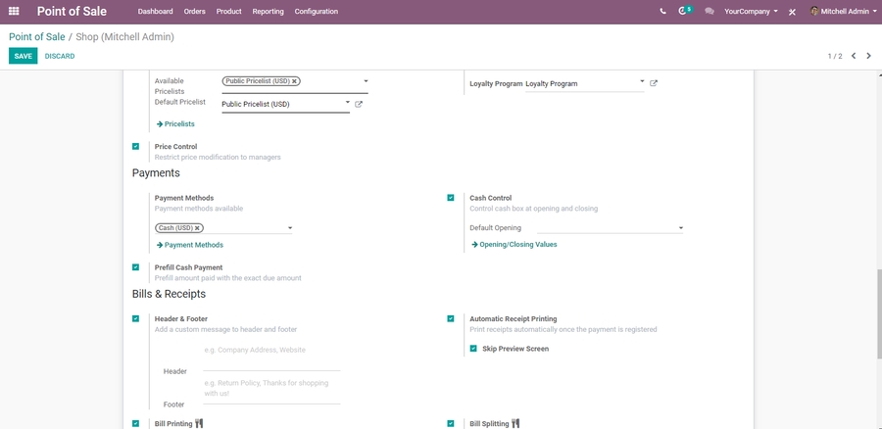Open external link for Default Pricelist
Viewport: 882px width, 429px height.
pos(359,104)
